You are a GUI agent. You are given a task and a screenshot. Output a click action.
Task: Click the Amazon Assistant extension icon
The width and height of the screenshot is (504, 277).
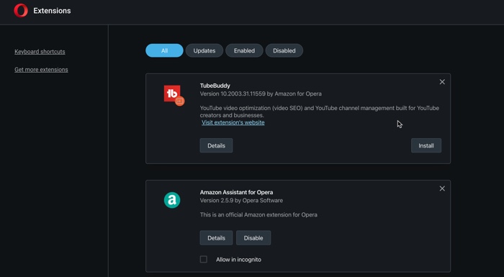pyautogui.click(x=172, y=200)
